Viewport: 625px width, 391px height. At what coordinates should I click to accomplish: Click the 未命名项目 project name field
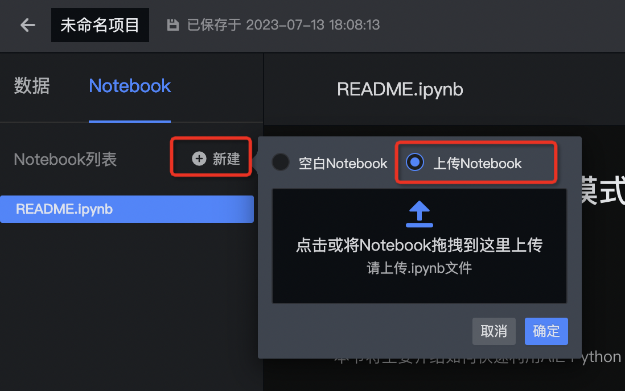click(x=100, y=25)
